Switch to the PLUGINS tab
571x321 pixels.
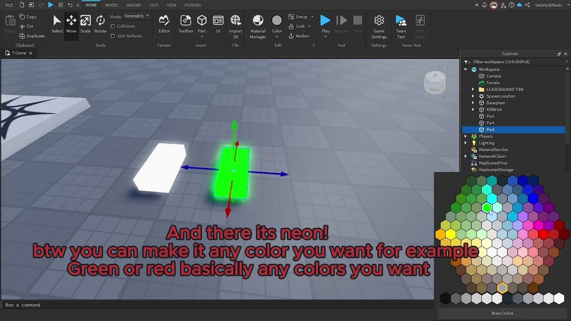(x=193, y=5)
